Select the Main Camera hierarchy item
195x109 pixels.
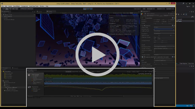8,16
